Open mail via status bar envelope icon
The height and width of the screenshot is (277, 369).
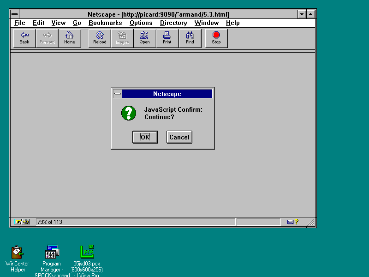(x=290, y=222)
